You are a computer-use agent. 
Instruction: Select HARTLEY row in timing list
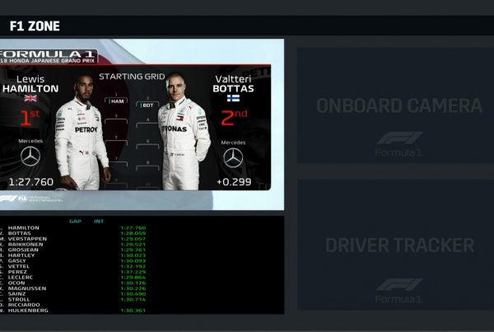(x=73, y=255)
